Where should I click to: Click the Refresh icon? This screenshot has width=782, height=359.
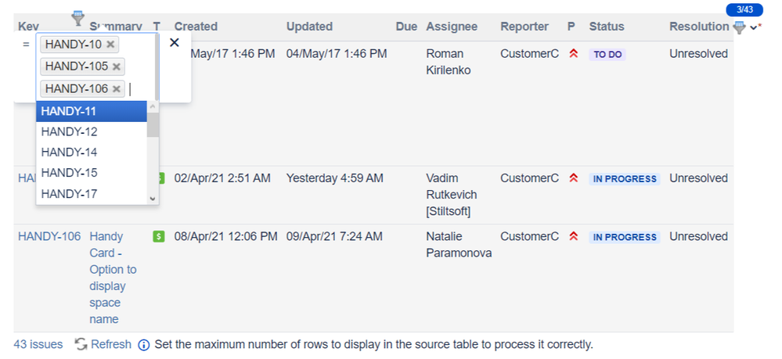click(81, 344)
